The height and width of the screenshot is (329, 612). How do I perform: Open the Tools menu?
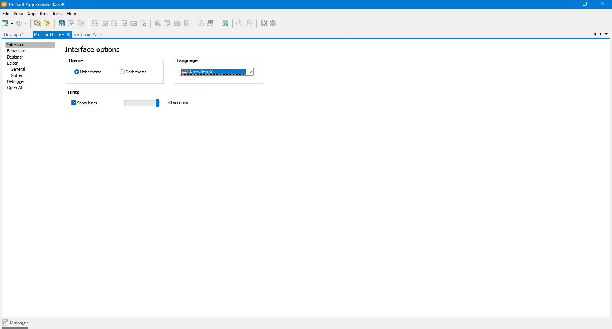(57, 14)
